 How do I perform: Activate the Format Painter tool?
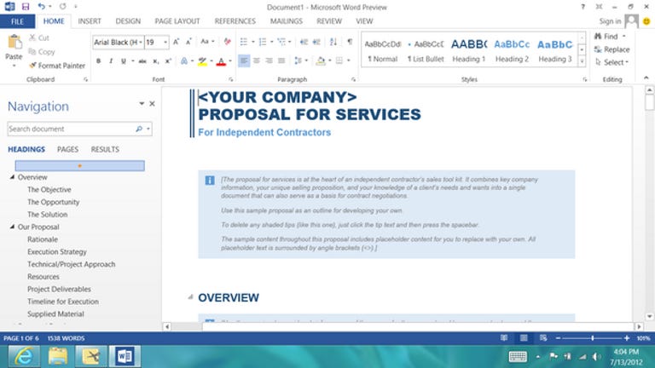tap(56, 65)
